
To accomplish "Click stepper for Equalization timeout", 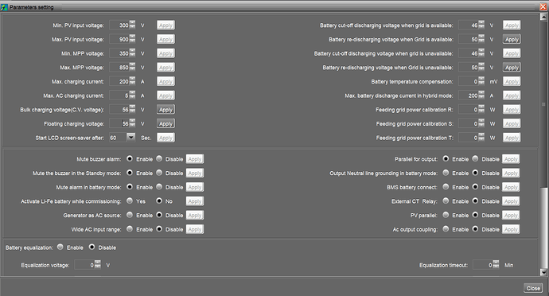I will coord(496,265).
